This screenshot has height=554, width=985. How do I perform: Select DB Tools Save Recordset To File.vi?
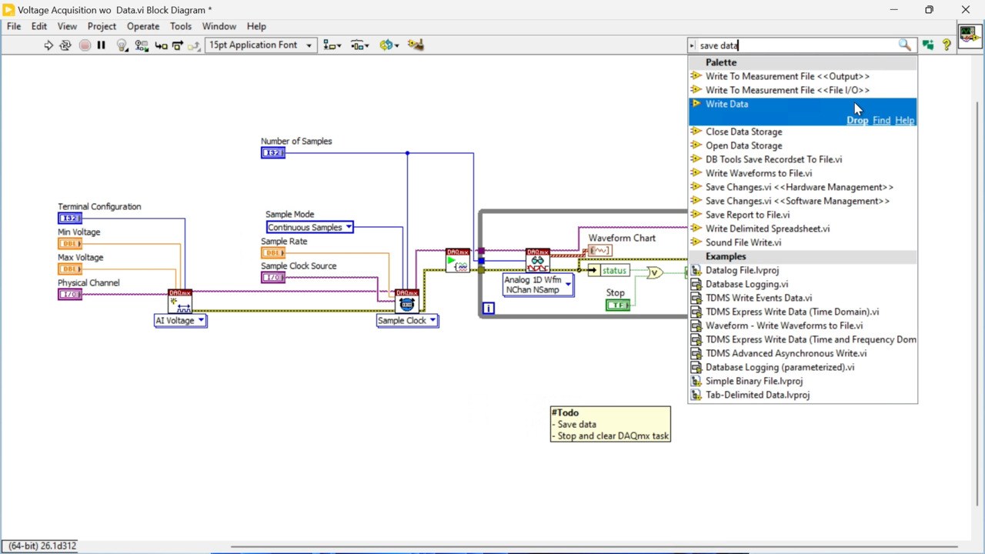(x=803, y=159)
